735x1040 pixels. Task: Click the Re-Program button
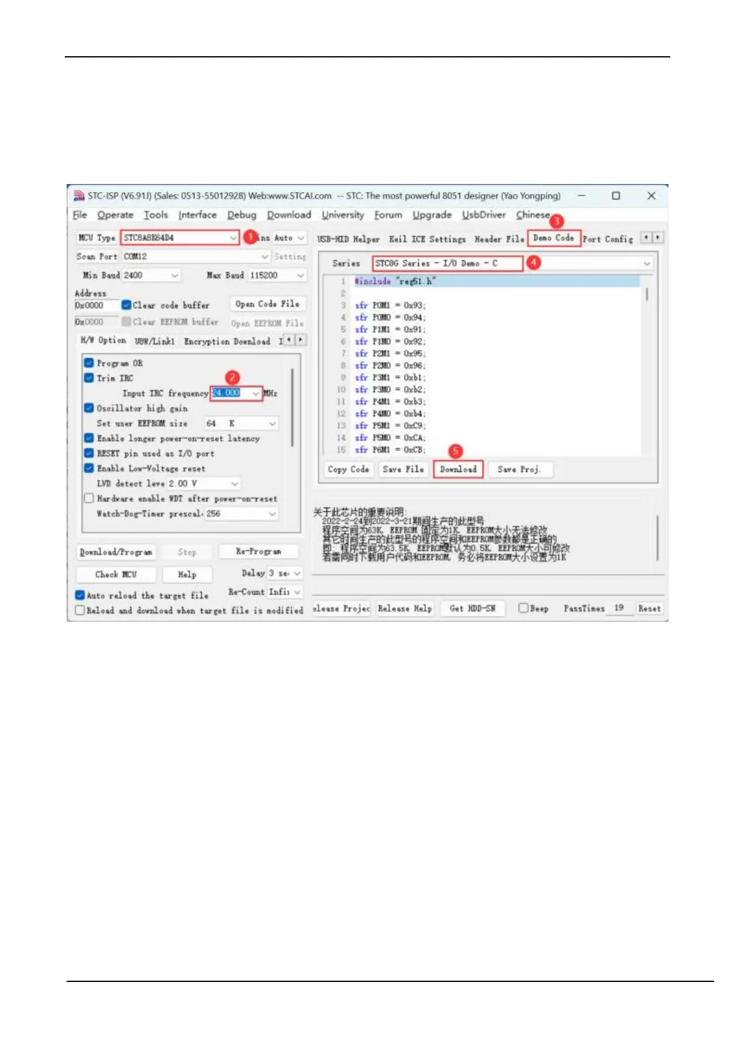pyautogui.click(x=259, y=551)
